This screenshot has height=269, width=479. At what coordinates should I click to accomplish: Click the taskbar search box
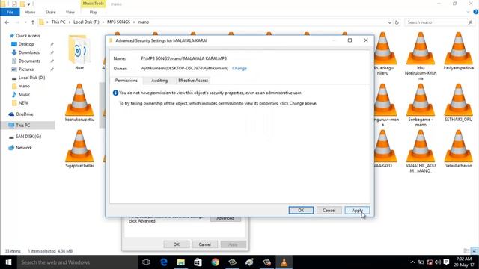77,262
